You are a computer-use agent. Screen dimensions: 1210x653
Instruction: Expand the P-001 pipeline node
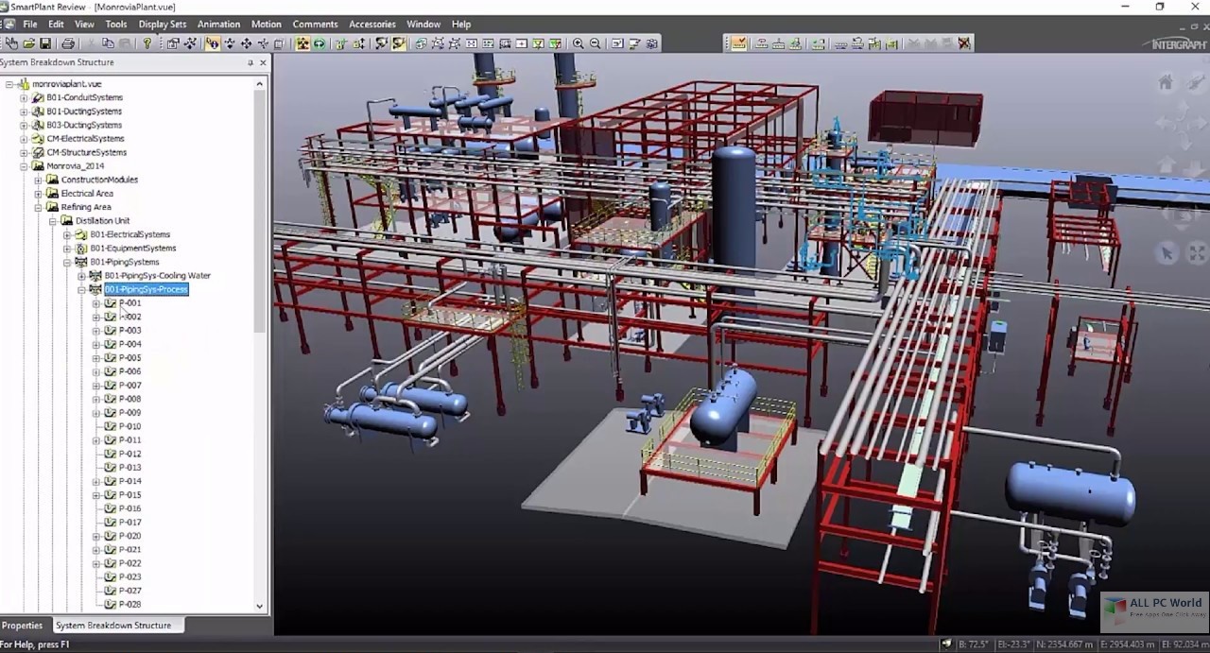pyautogui.click(x=95, y=303)
